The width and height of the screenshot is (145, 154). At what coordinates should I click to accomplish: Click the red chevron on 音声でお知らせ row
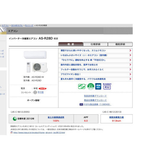130,65
